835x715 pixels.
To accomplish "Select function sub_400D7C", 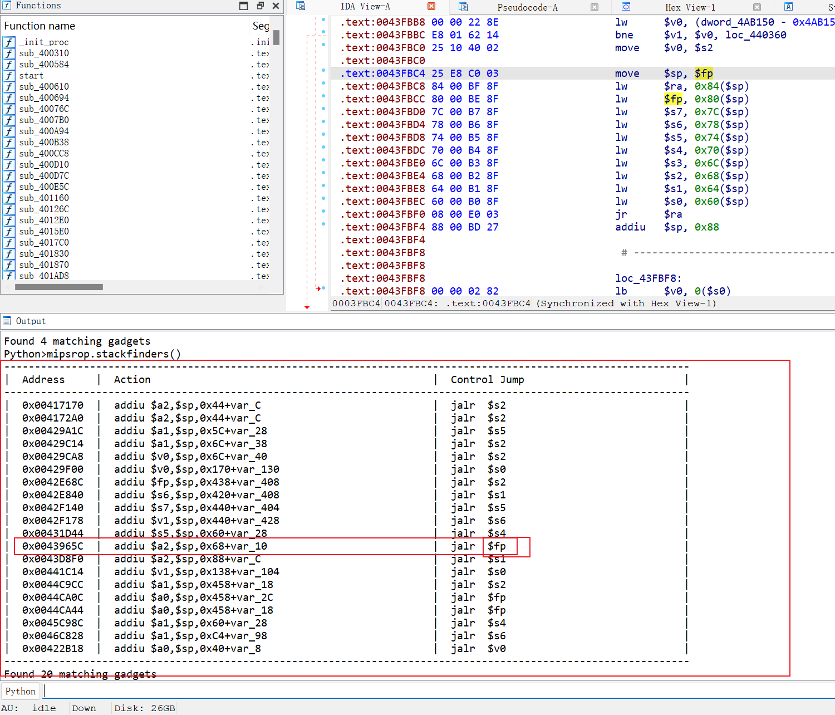I will pos(44,176).
